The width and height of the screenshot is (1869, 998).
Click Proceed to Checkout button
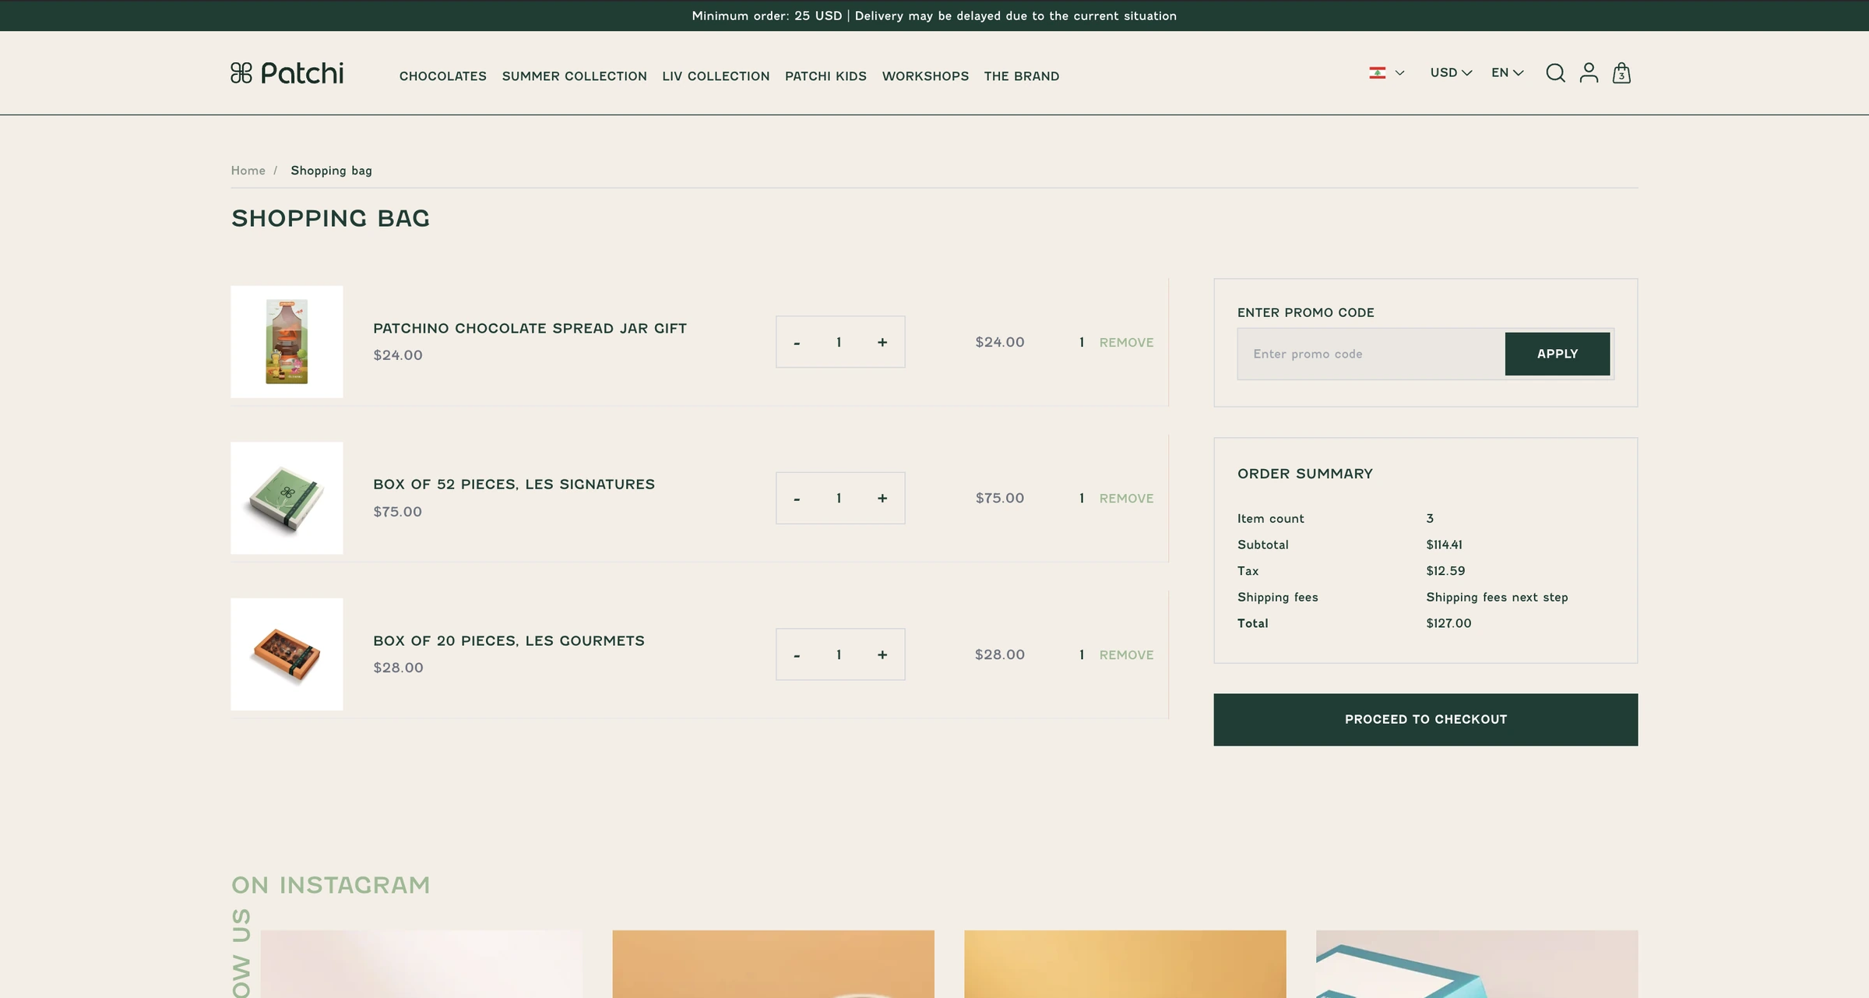pos(1425,720)
